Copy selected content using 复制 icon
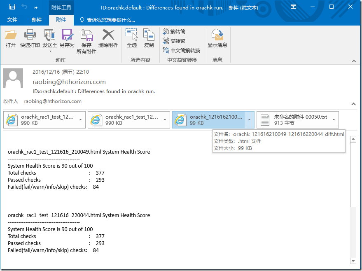The image size is (362, 271). point(149,40)
